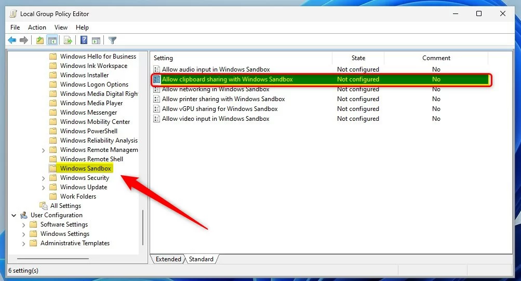Expand the Windows Security node
This screenshot has width=521, height=281.
tap(43, 178)
